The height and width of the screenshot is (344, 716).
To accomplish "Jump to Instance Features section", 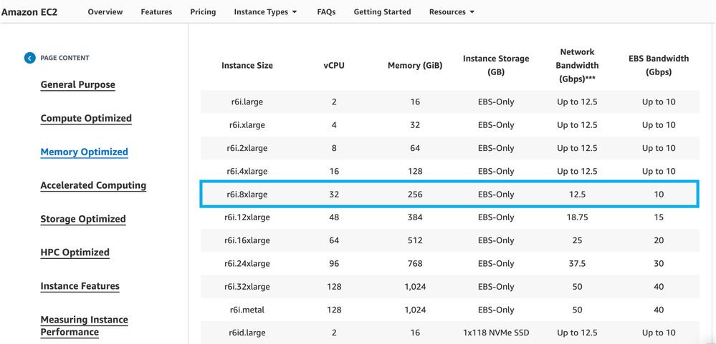I will (80, 286).
